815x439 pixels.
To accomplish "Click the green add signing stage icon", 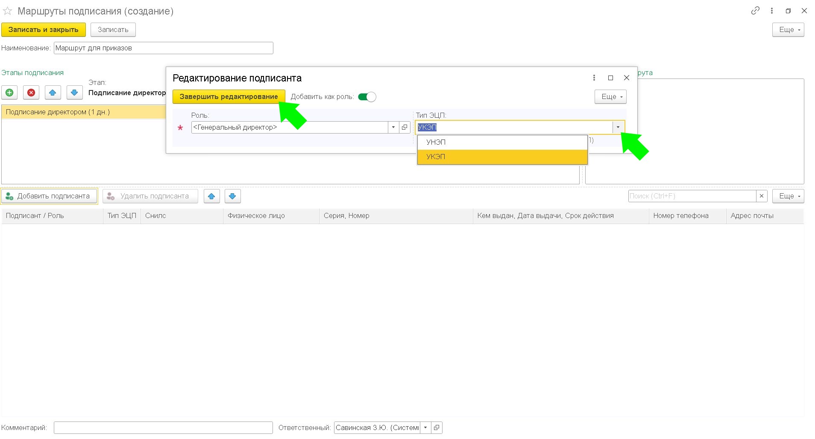I will (x=9, y=93).
